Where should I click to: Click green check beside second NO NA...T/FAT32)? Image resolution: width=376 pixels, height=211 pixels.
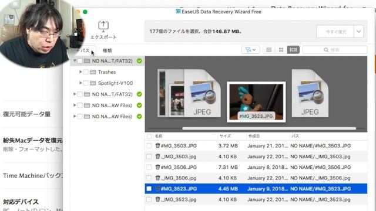(x=139, y=94)
